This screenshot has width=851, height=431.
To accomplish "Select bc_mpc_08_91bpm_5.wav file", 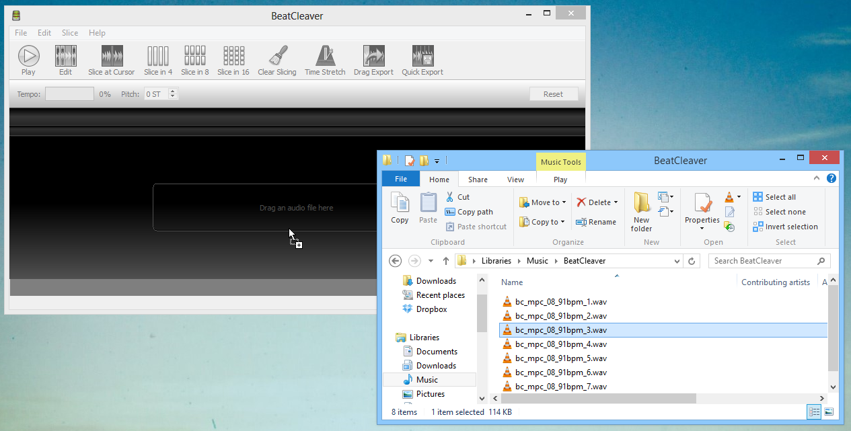I will [x=560, y=358].
